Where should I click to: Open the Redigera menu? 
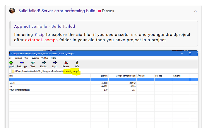click(18, 58)
